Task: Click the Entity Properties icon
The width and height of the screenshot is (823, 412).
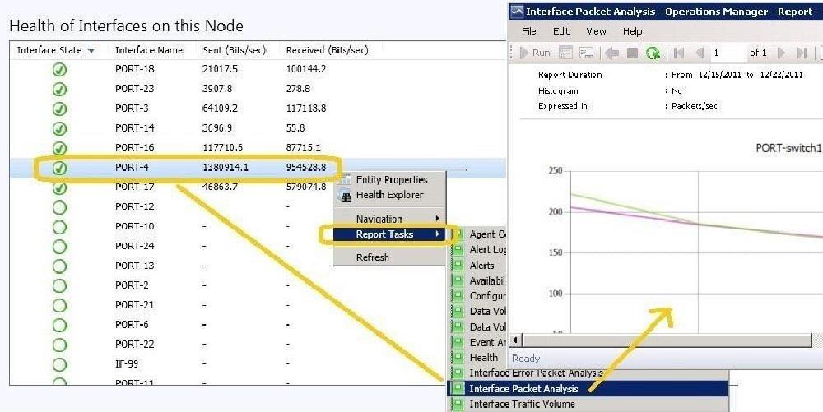Action: pos(346,180)
